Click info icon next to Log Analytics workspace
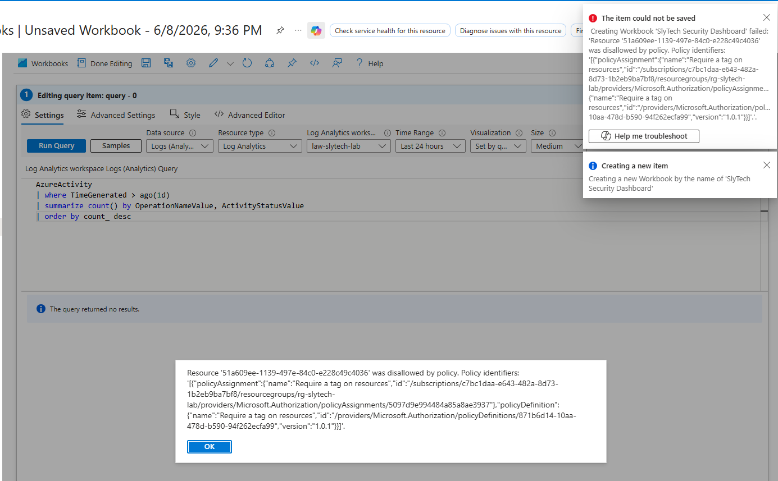778x481 pixels. (x=387, y=133)
